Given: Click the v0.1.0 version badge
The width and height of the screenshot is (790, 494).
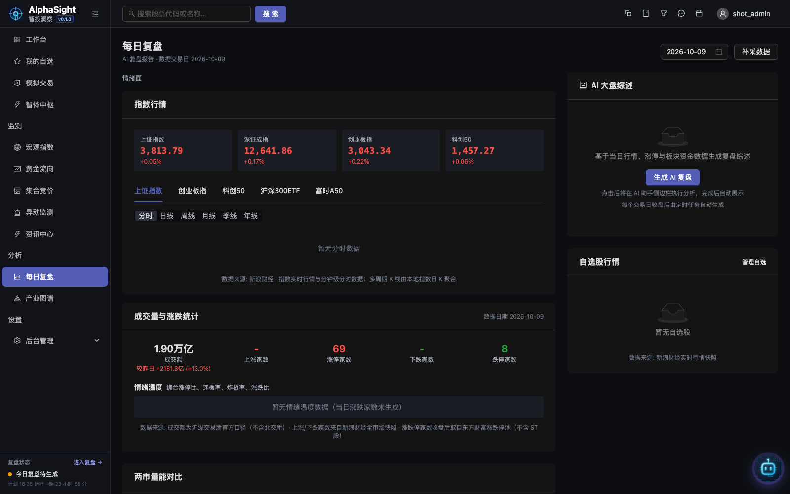Looking at the screenshot, I should point(65,19).
